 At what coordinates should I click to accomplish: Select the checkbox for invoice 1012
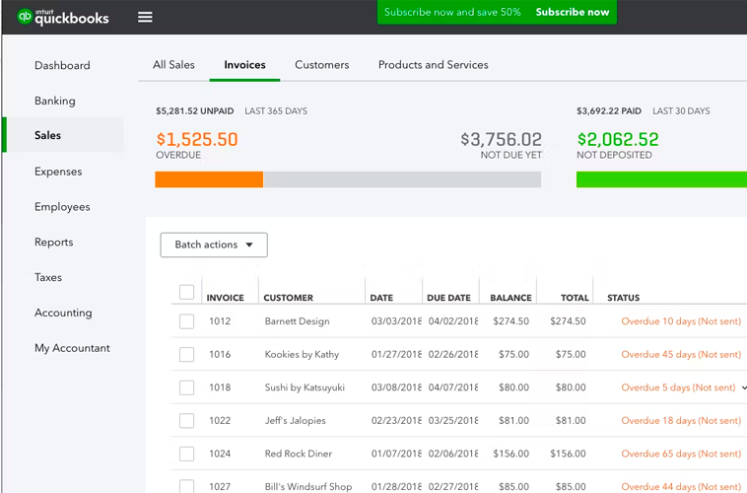tap(186, 321)
